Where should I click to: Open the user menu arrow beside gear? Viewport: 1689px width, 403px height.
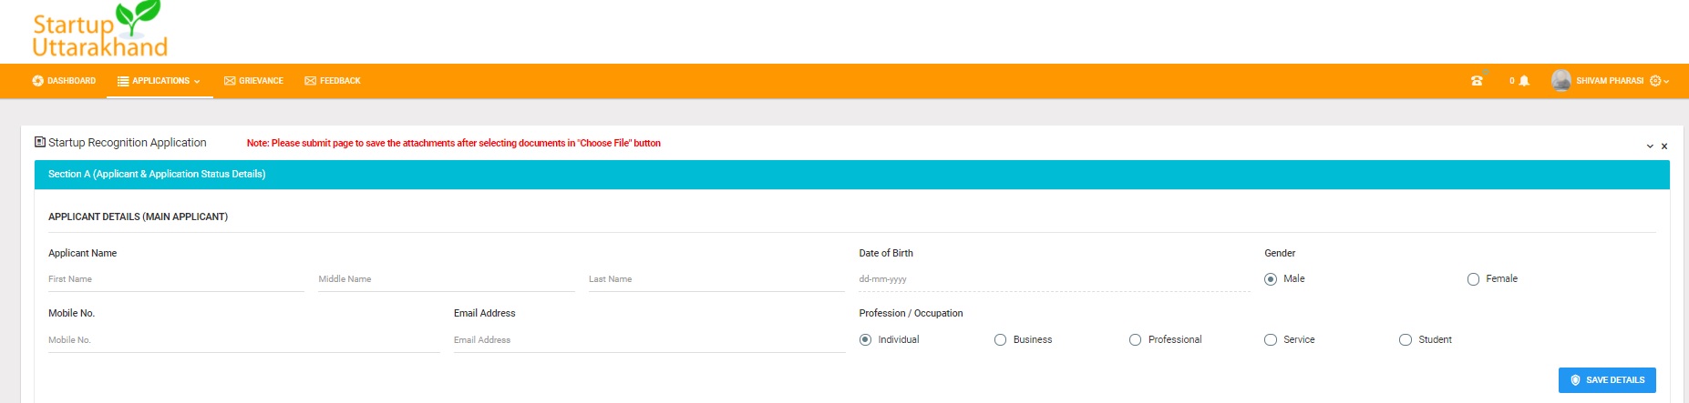click(1667, 82)
